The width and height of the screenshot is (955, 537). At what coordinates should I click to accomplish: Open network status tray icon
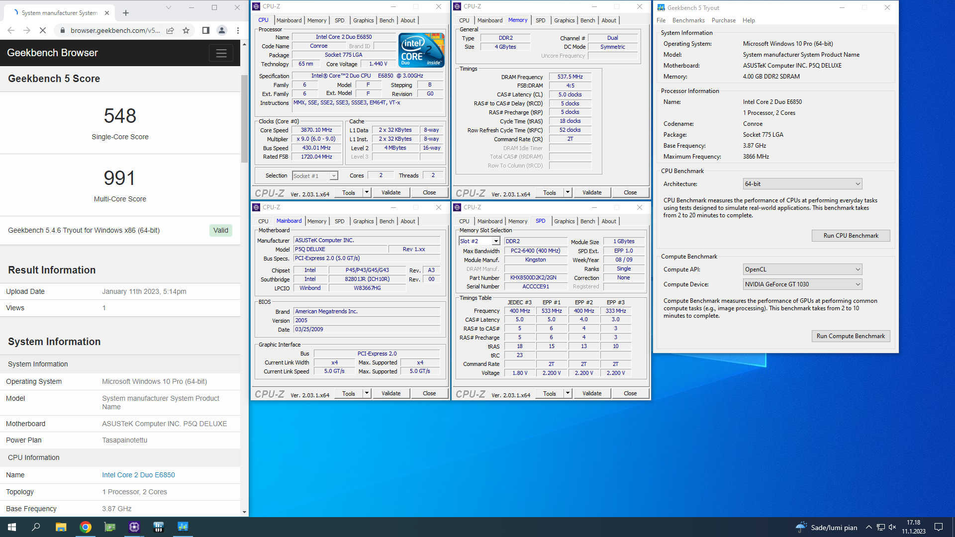pyautogui.click(x=880, y=527)
